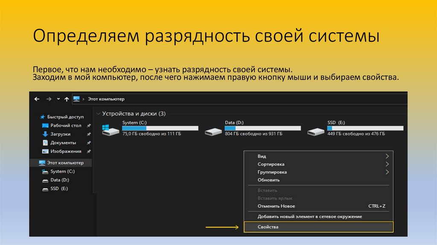437x245 pixels.
Task: Open Изображения in the sidebar
Action: click(66, 152)
